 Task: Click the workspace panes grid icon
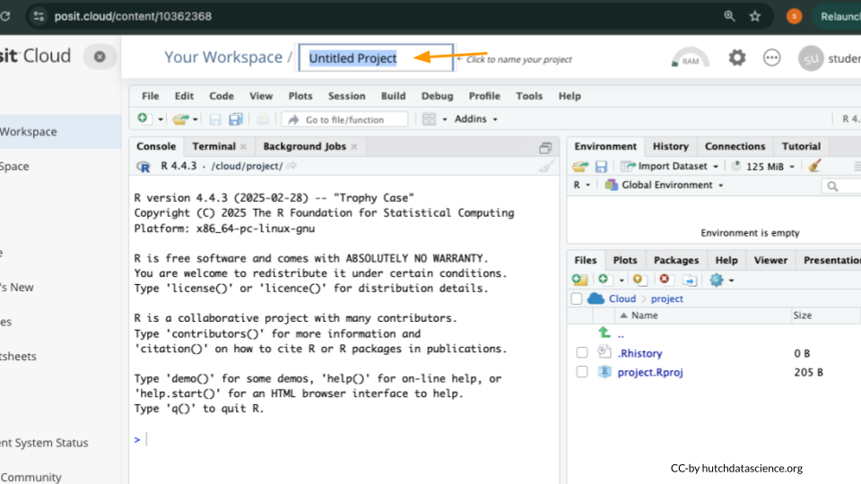pyautogui.click(x=429, y=119)
